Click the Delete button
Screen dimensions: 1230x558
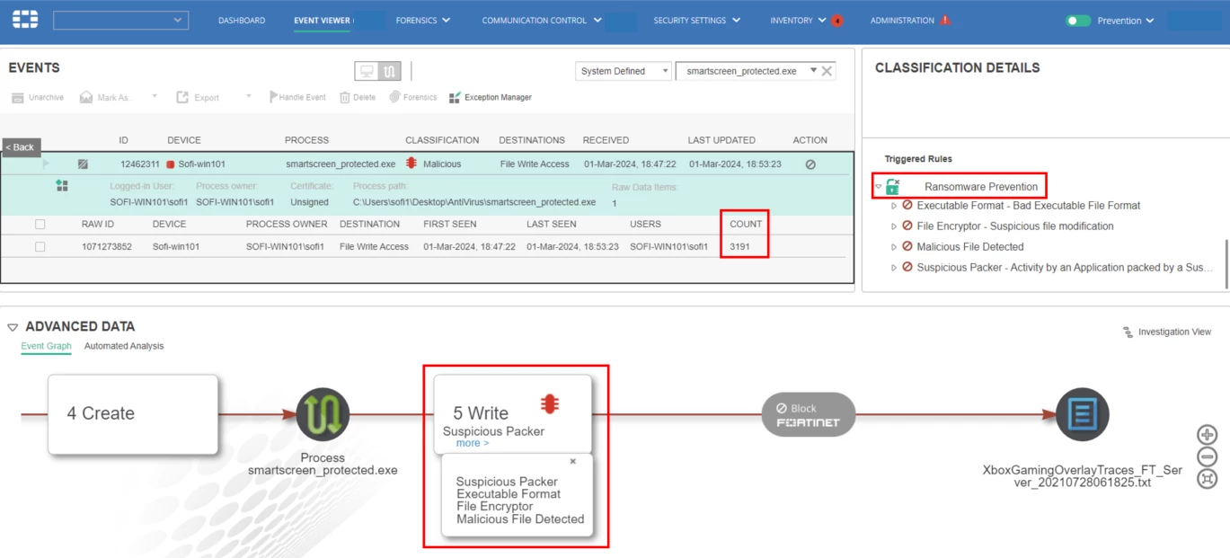pyautogui.click(x=358, y=97)
